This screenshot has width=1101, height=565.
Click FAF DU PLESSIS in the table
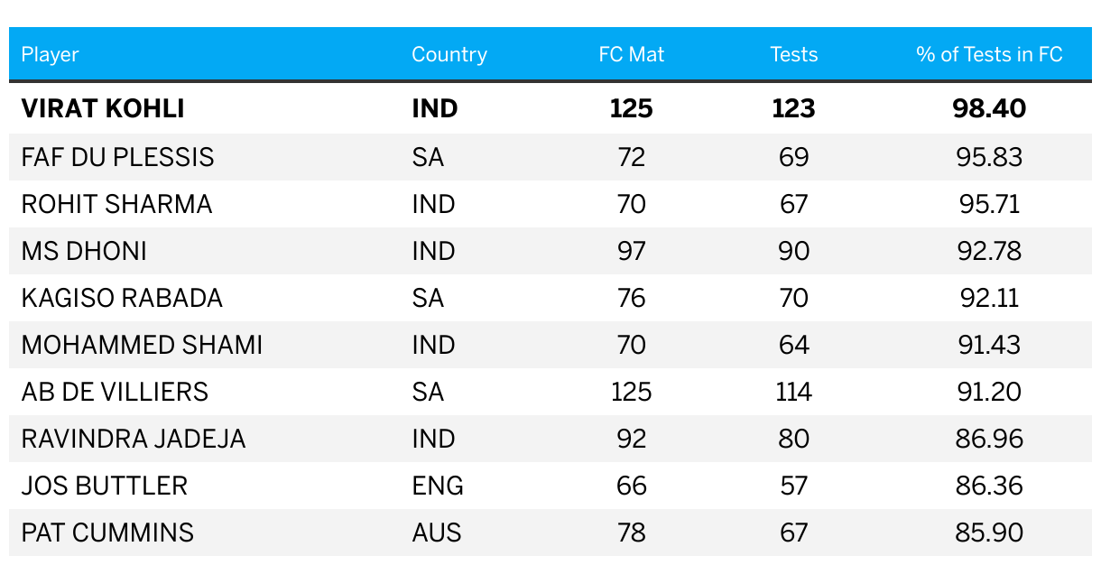point(118,157)
